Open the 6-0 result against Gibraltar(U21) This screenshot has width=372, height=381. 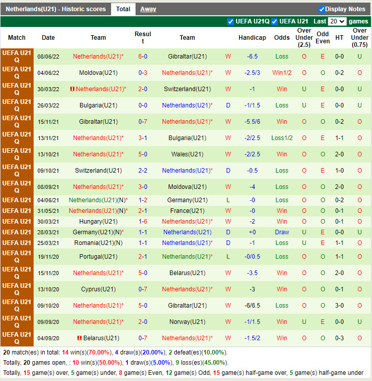tap(143, 57)
